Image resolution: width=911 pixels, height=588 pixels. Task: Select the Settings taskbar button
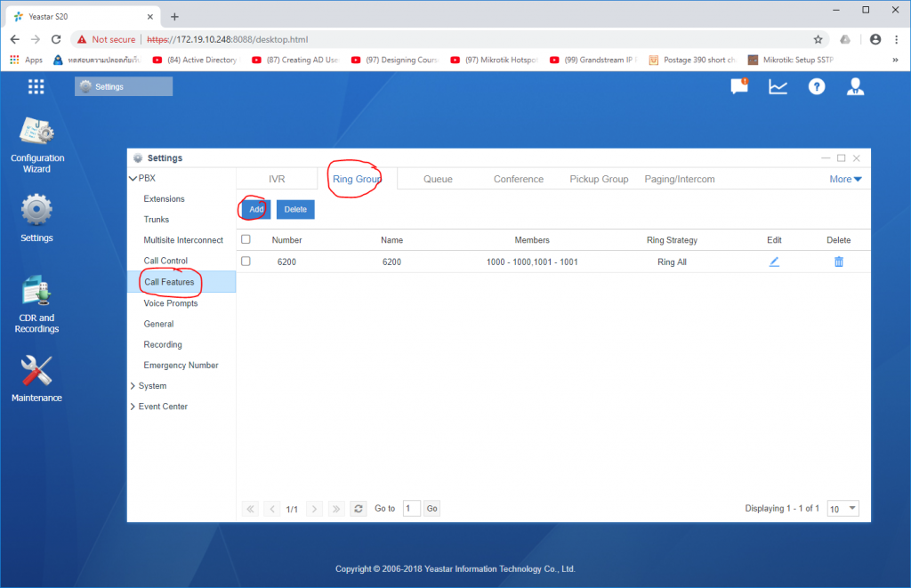(124, 86)
